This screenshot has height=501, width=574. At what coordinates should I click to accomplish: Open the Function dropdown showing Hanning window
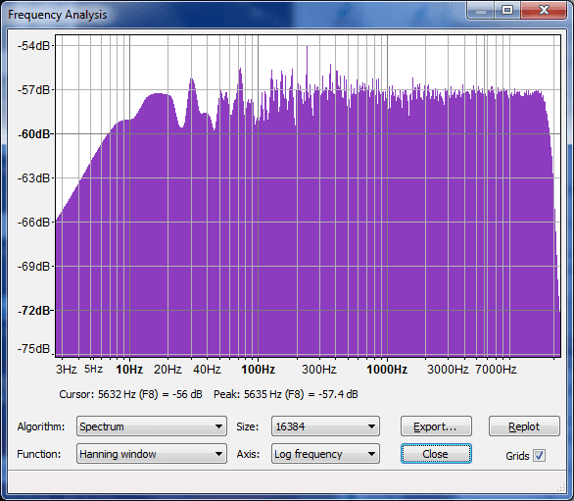[x=152, y=454]
